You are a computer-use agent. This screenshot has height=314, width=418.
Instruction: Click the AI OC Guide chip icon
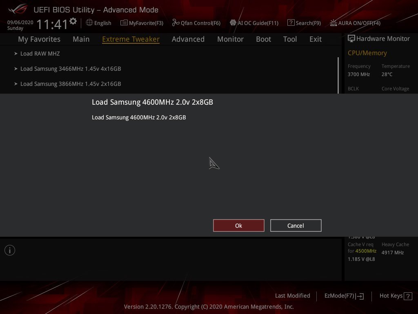233,23
